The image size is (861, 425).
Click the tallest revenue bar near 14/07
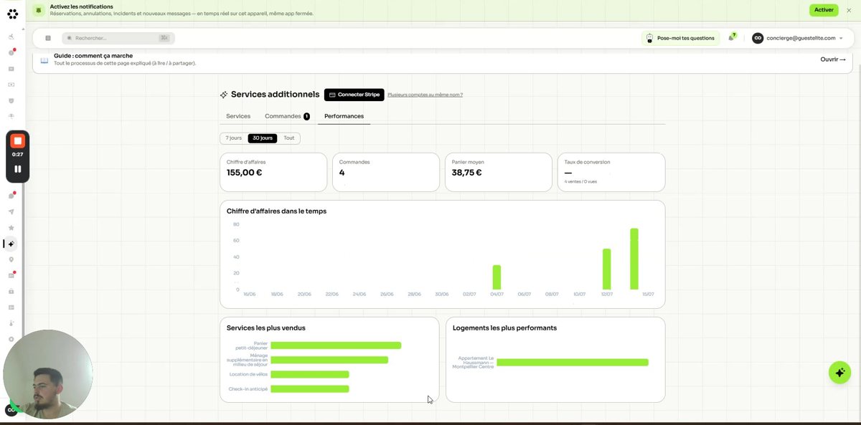tap(634, 259)
